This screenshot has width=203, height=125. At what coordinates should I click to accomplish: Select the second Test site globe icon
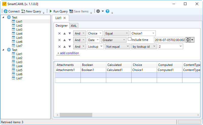9,50
